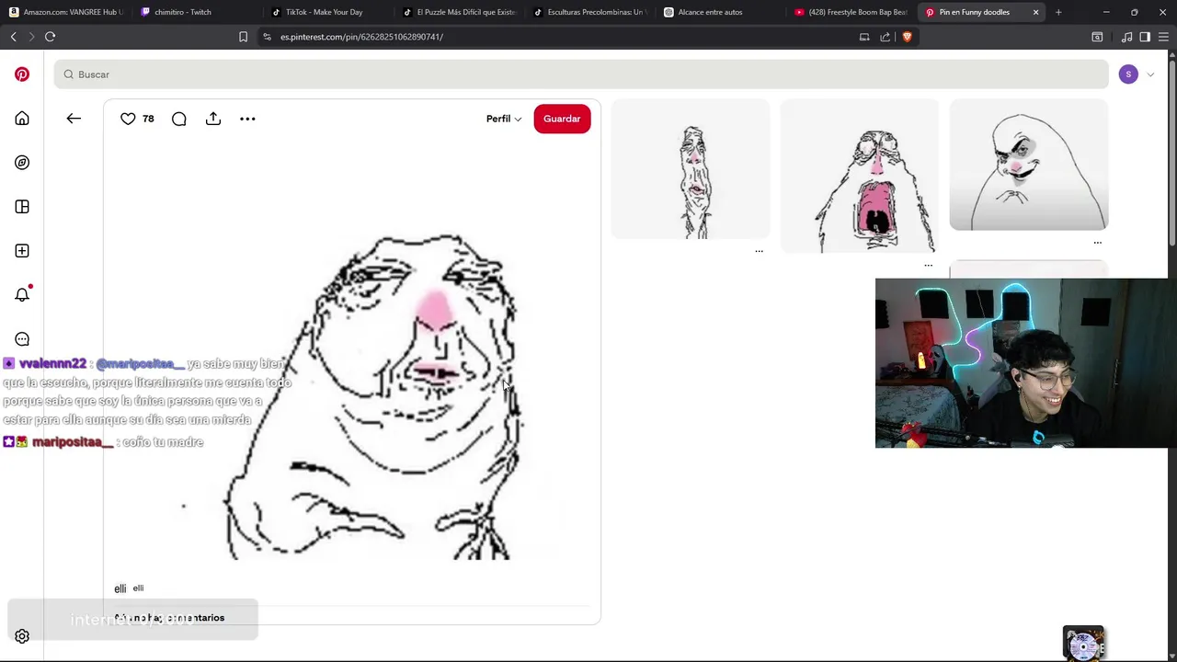1177x662 pixels.
Task: Create a new pin with plus icon
Action: point(22,251)
